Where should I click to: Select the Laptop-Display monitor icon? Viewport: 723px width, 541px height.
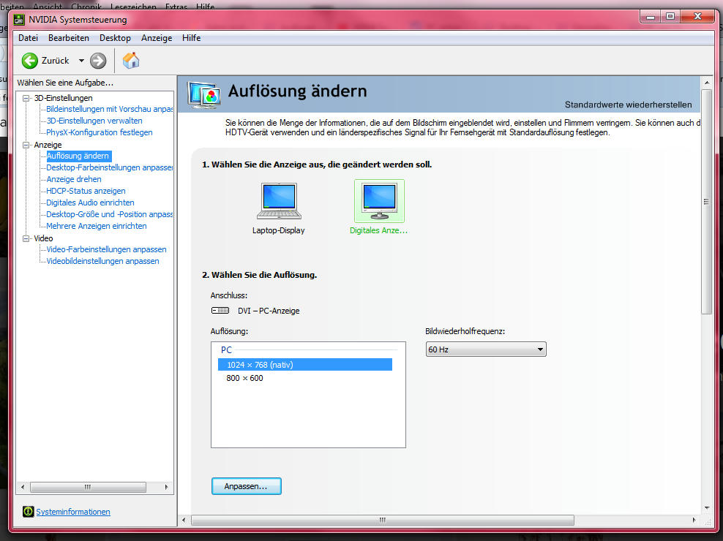click(x=279, y=201)
